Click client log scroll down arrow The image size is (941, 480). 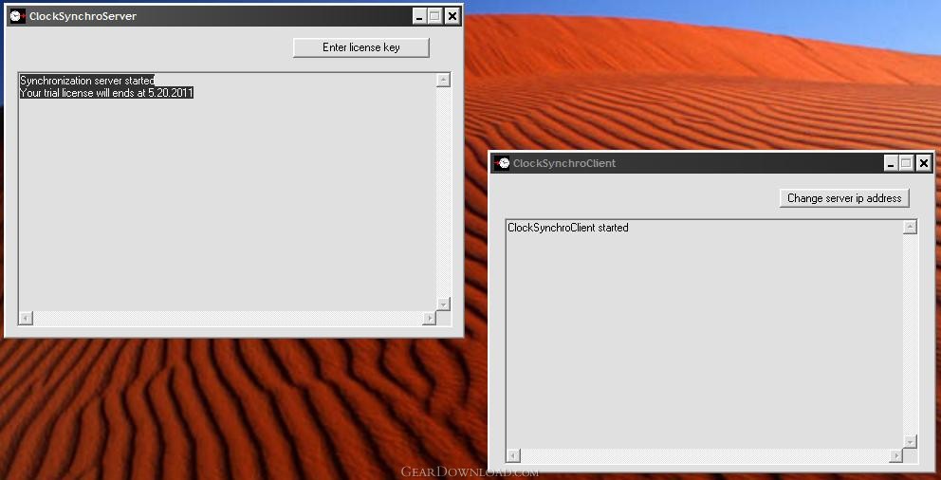[911, 442]
